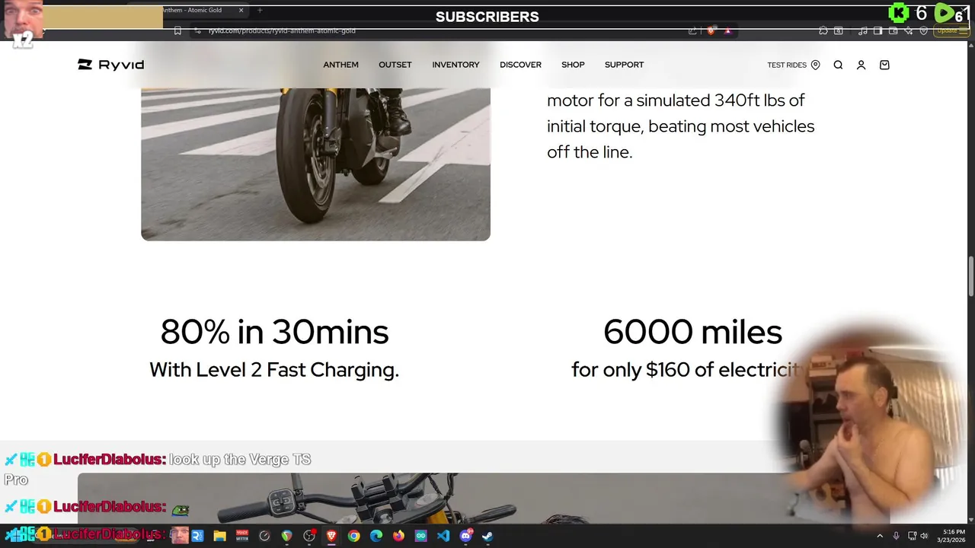
Task: Click the '80% in 30mins' heading
Action: point(274,332)
